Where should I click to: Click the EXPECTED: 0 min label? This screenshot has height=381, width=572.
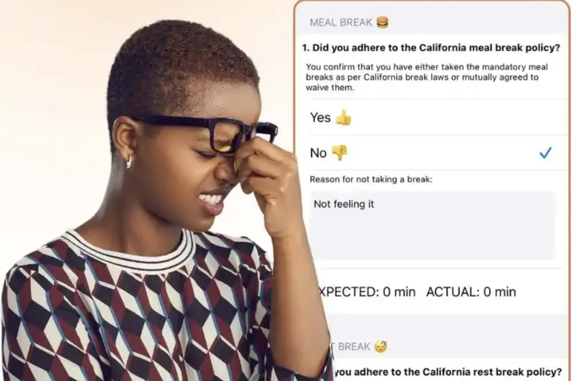tap(367, 292)
